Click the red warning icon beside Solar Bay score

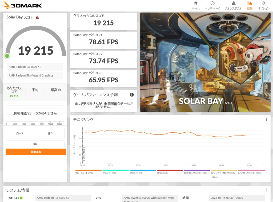pos(37,17)
